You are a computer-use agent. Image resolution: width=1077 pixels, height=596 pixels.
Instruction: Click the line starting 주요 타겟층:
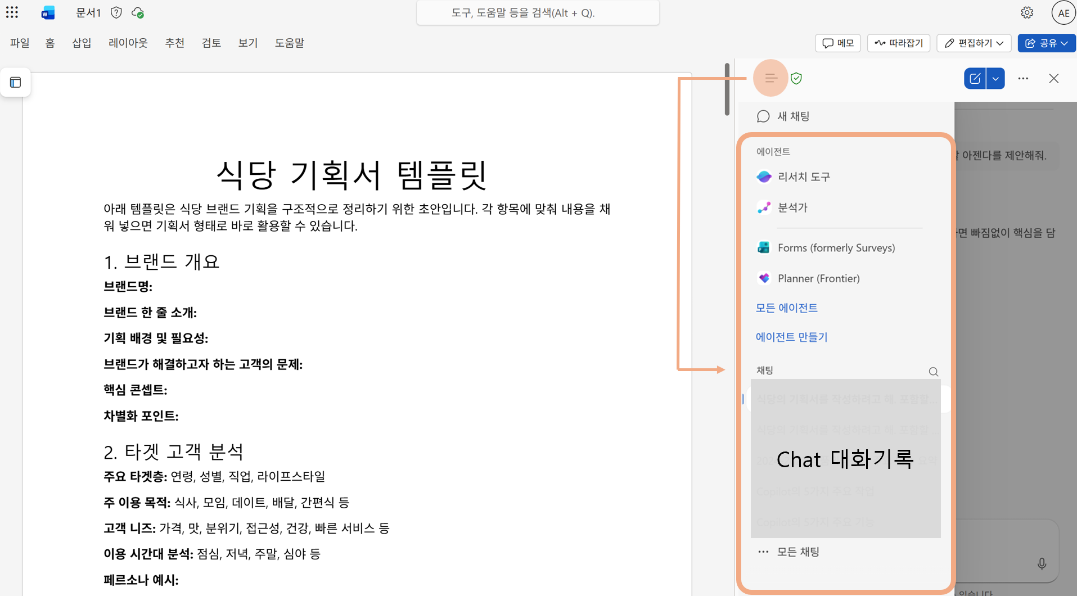pos(214,476)
